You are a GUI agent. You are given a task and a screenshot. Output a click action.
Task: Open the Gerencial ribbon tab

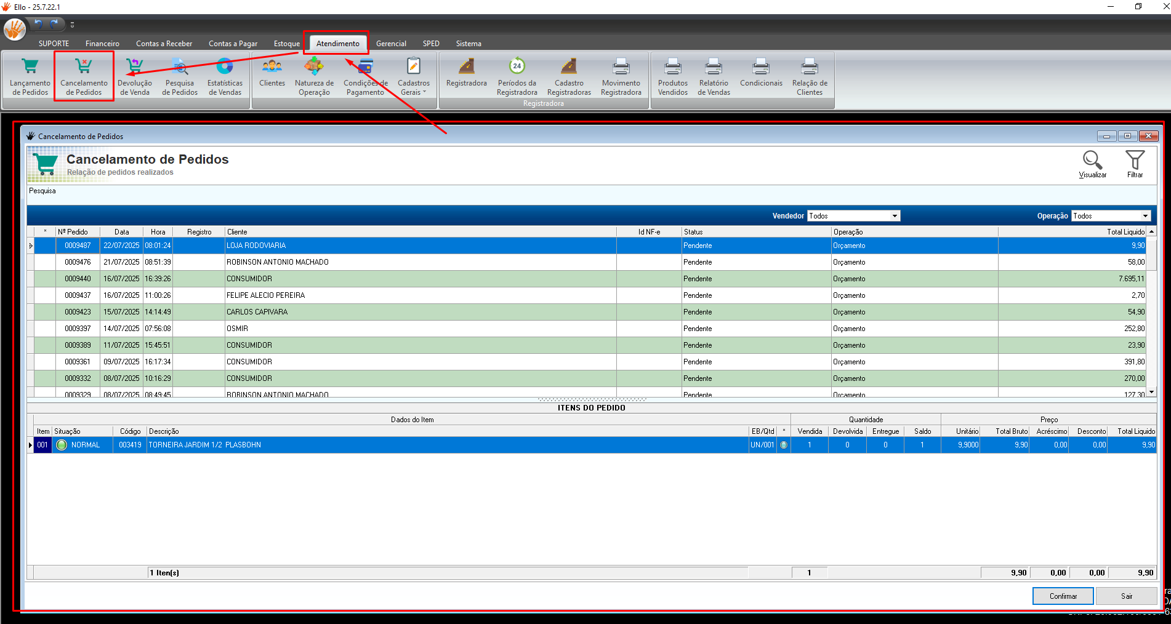(x=391, y=44)
